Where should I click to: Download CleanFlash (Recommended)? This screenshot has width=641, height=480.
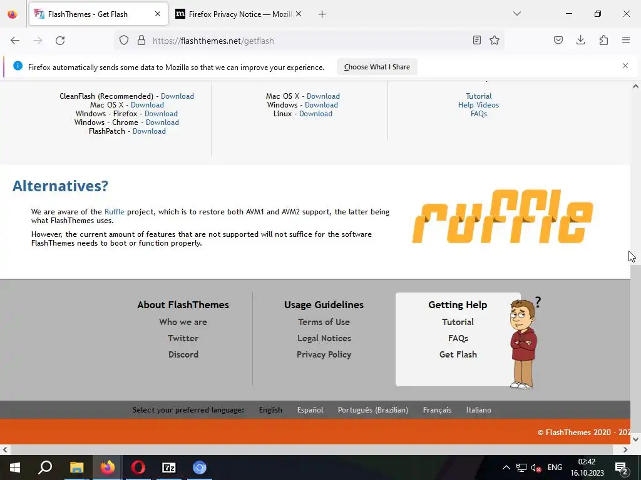177,96
